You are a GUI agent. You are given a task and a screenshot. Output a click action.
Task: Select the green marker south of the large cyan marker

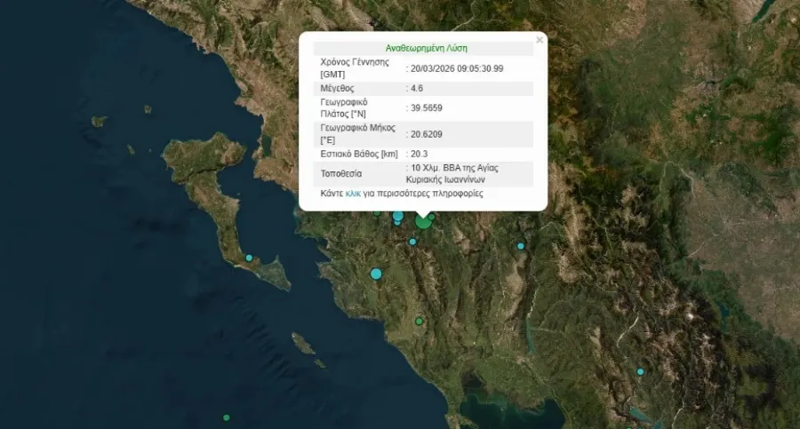tap(419, 321)
